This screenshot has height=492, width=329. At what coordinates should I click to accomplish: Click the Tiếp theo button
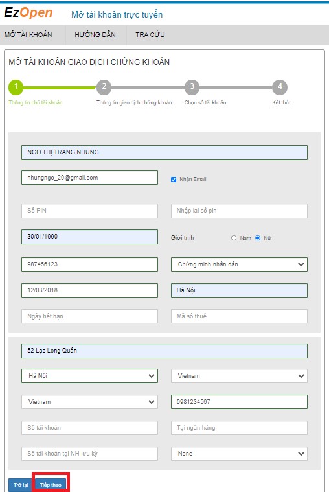(x=51, y=485)
